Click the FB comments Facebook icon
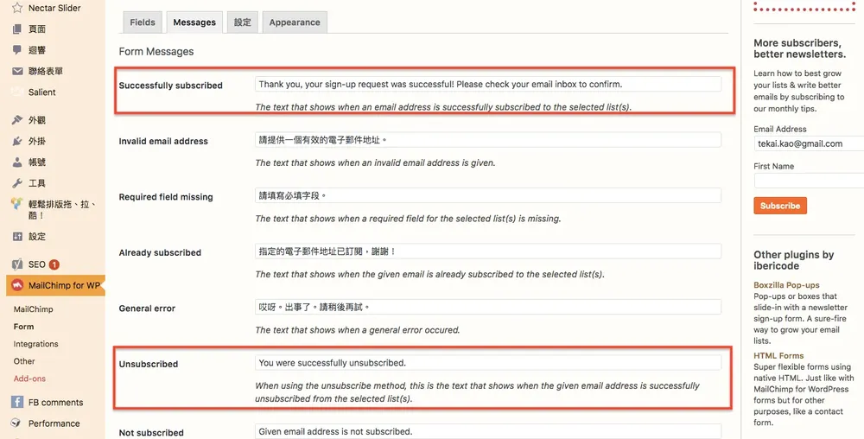864x439 pixels. pyautogui.click(x=17, y=402)
